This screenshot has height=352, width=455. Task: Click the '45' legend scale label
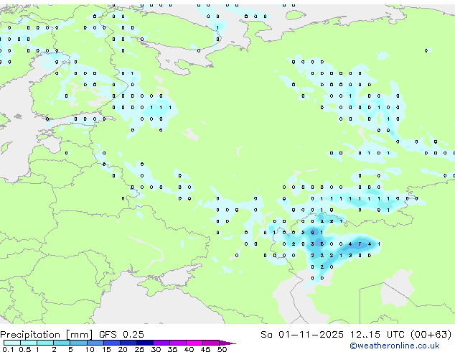click(x=205, y=349)
